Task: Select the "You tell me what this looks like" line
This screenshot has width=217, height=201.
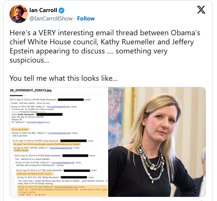Action: point(64,78)
